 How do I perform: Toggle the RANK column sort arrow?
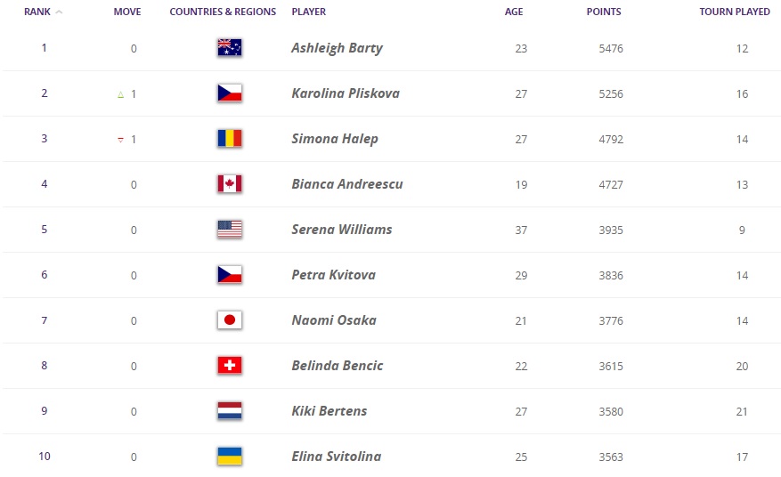pyautogui.click(x=59, y=12)
